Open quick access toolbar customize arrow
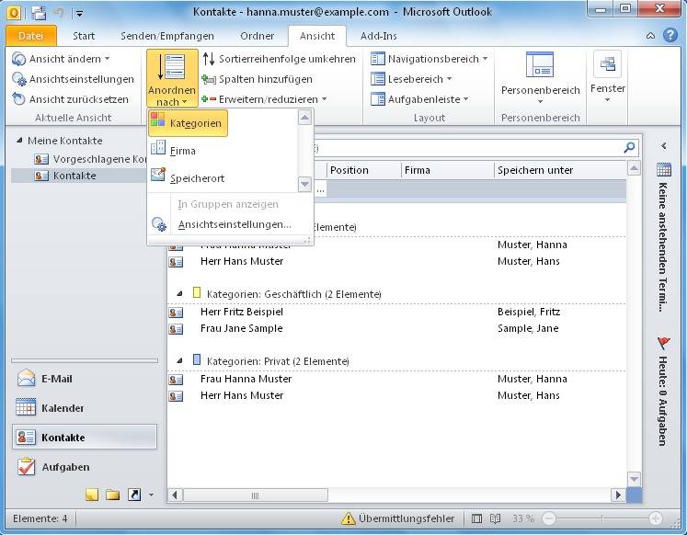Screen dimensions: 687x535 pyautogui.click(x=79, y=13)
